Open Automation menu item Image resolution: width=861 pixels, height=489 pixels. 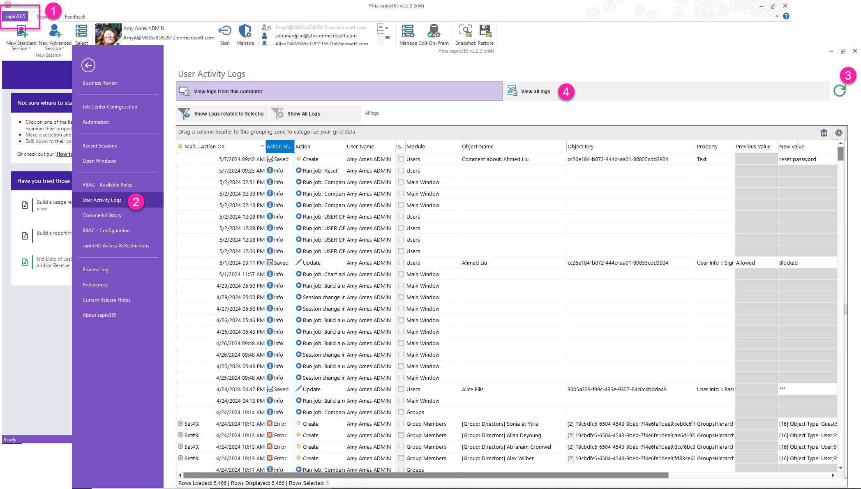[96, 122]
